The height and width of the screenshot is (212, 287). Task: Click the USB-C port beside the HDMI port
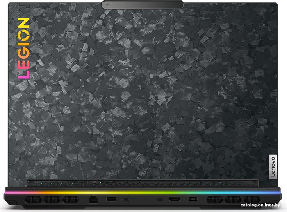159,199
